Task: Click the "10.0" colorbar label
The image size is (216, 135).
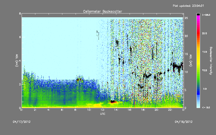Action: [x=204, y=70]
